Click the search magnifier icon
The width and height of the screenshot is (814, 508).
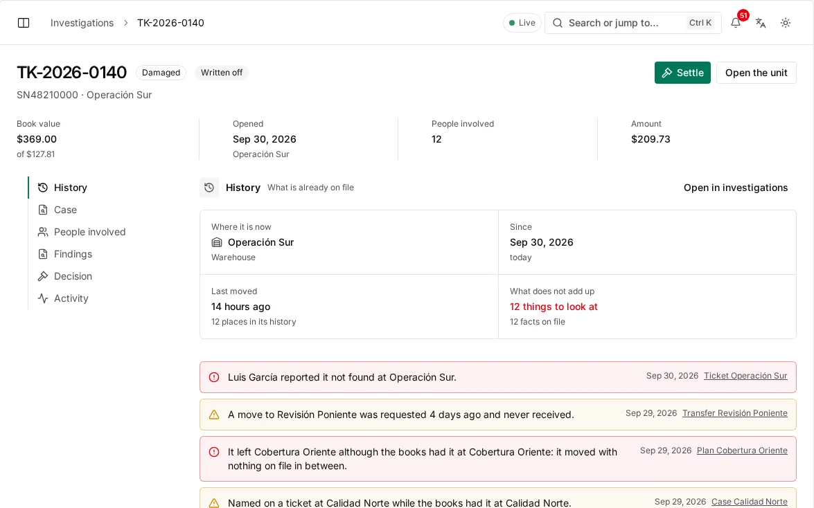[x=558, y=23]
